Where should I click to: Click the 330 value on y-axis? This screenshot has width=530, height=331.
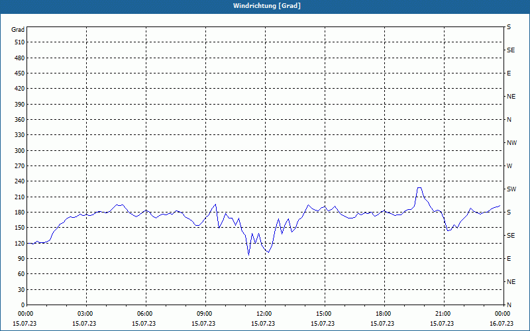pyautogui.click(x=20, y=135)
